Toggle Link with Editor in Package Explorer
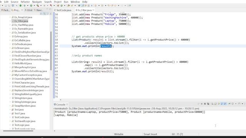This screenshot has width=246, height=138. [x=45, y=14]
